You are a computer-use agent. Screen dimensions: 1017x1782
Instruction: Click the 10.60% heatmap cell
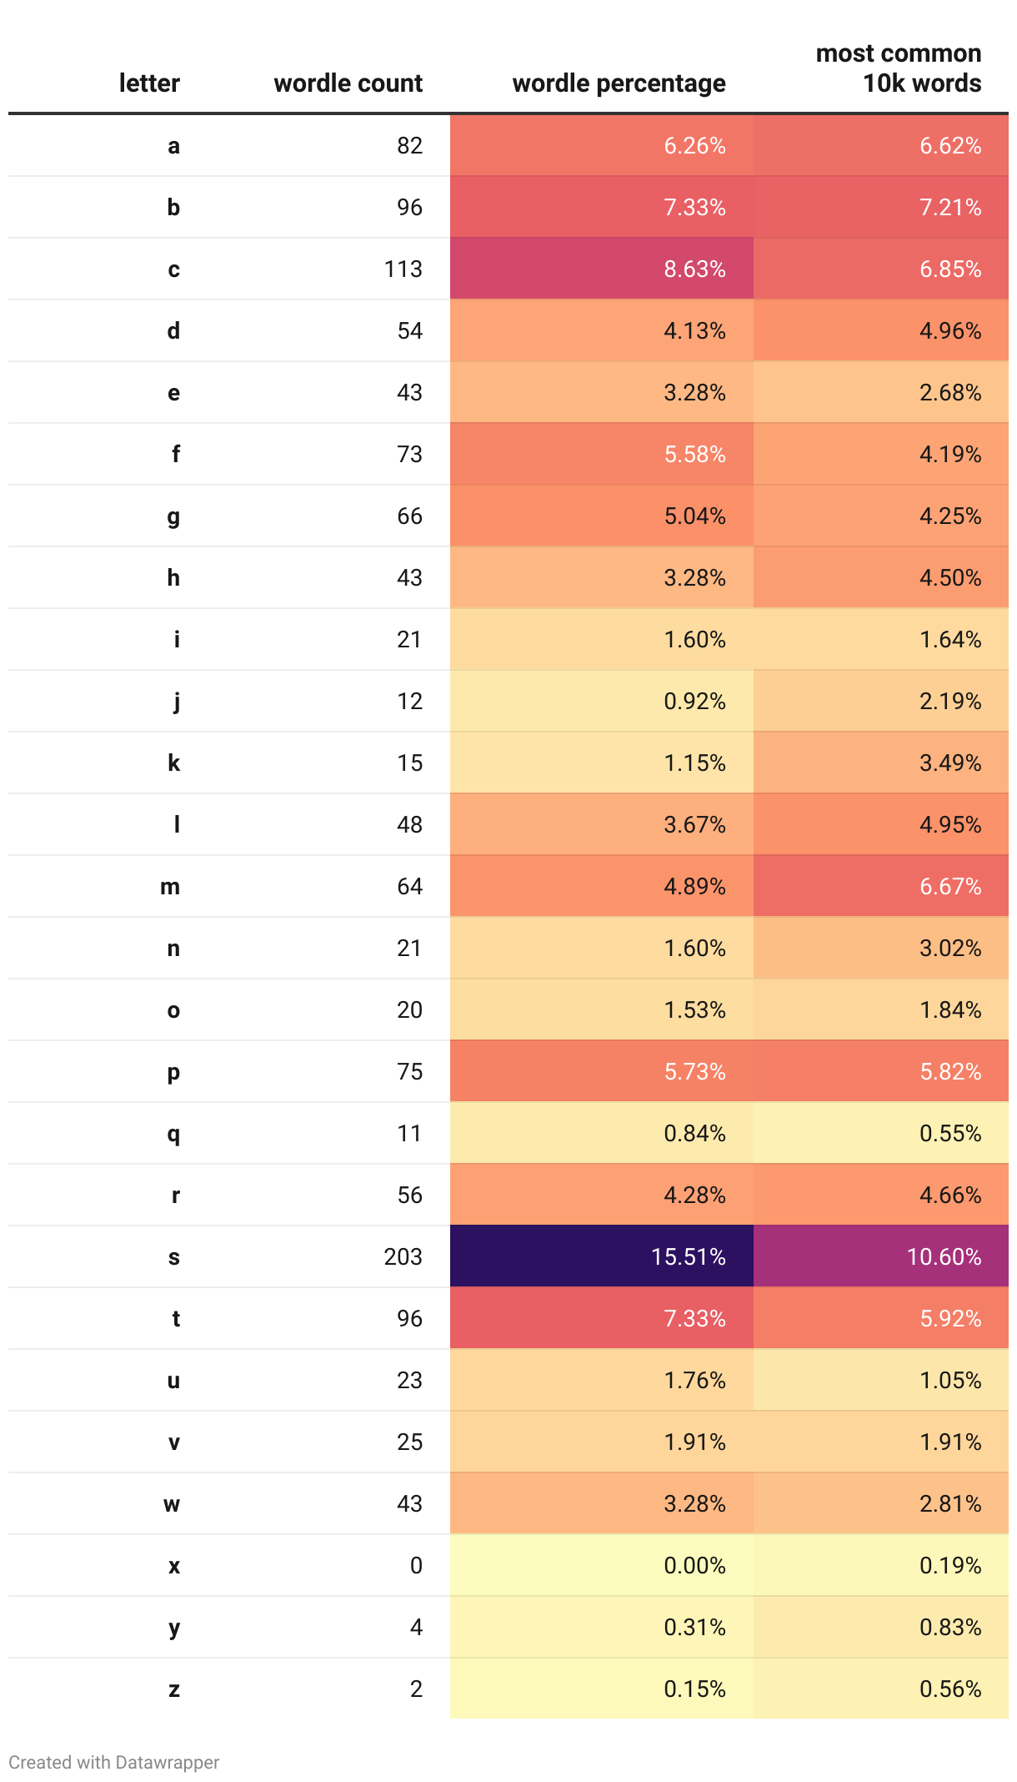[x=880, y=1256]
